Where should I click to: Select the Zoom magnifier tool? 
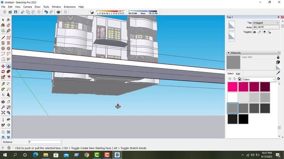[x=3, y=107]
